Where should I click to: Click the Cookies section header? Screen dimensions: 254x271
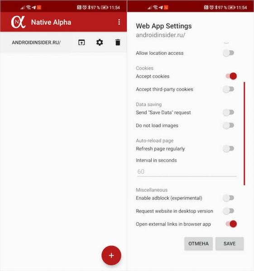point(145,68)
